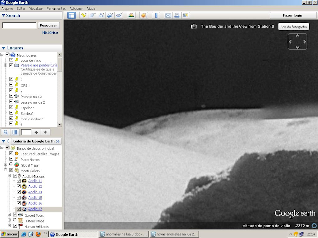This screenshot has width=318, height=238.
Task: Open Firefox from the quick launch bar
Action: pyautogui.click(x=38, y=234)
